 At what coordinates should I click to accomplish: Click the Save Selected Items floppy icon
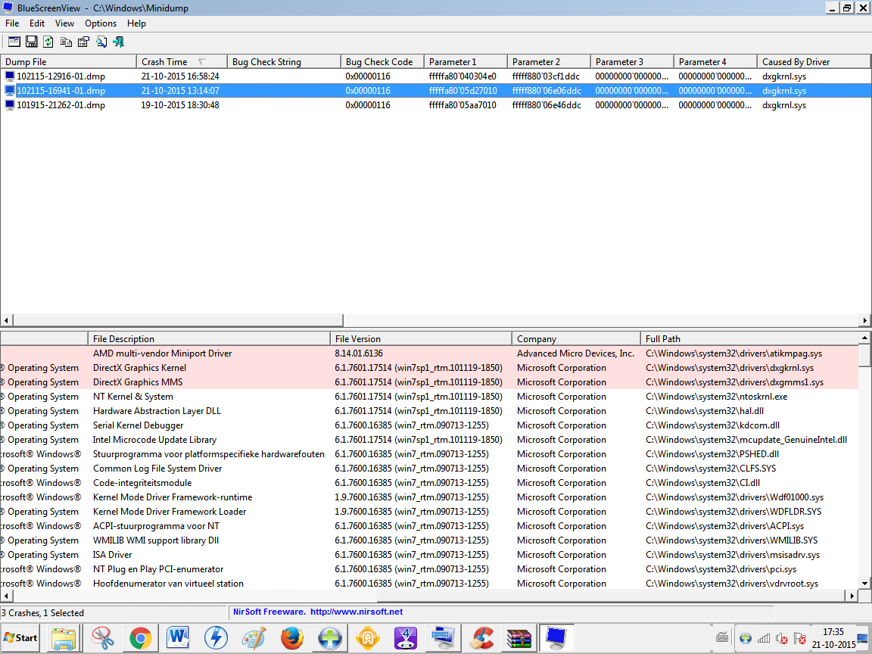[32, 42]
